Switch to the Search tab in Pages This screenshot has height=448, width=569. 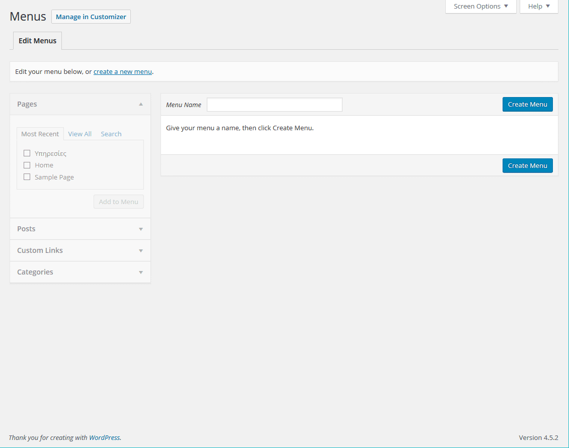111,134
